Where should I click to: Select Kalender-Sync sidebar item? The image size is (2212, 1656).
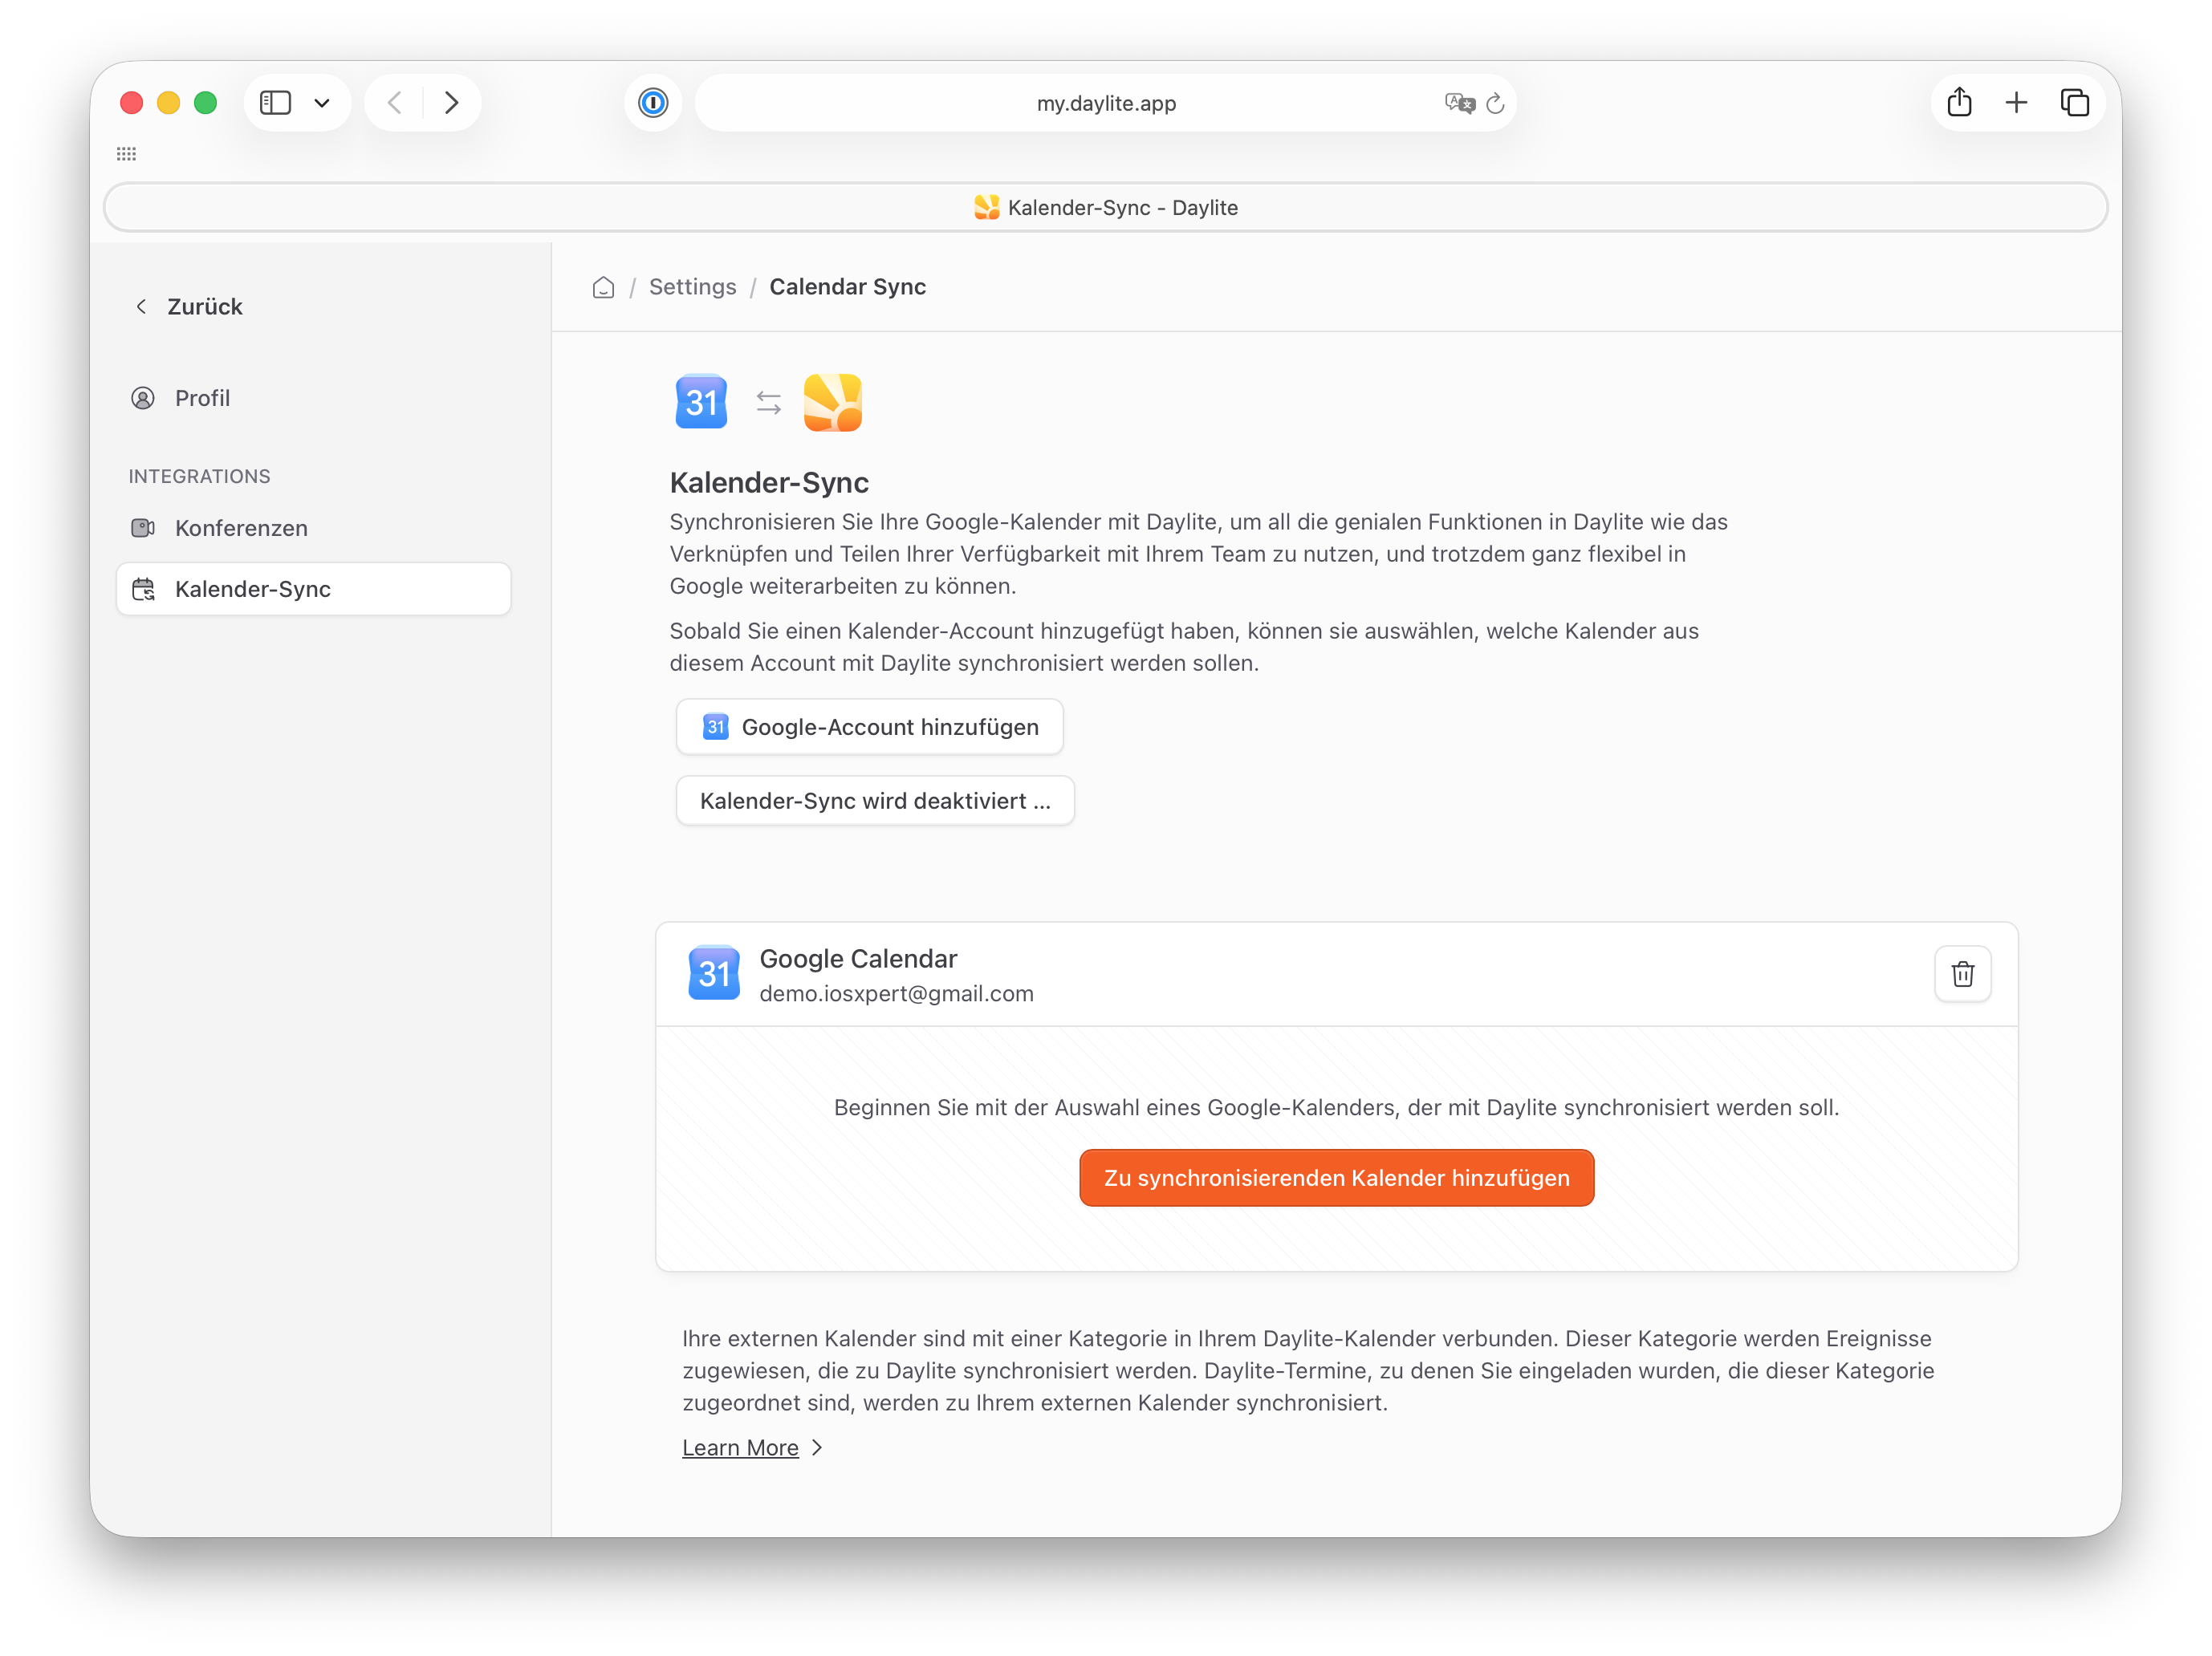314,589
